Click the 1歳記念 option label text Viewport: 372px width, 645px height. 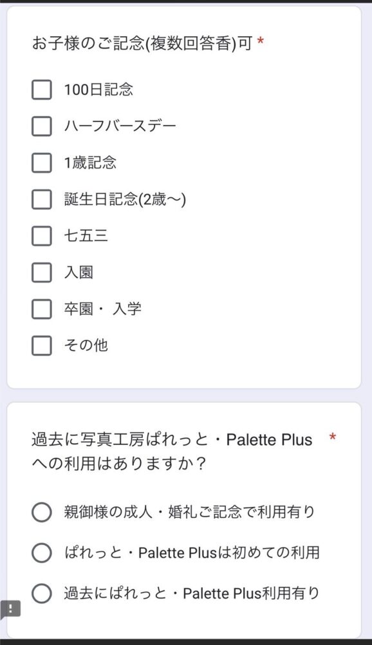(x=90, y=163)
